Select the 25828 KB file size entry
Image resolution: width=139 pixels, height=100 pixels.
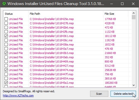(110, 70)
